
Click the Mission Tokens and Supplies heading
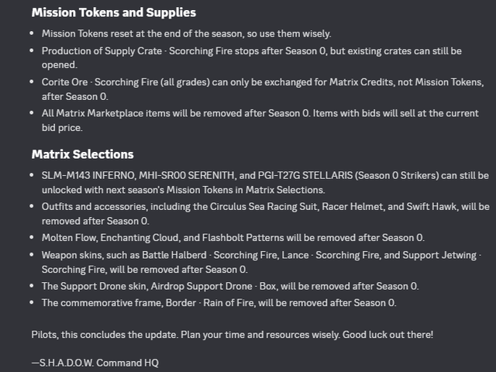(x=114, y=12)
